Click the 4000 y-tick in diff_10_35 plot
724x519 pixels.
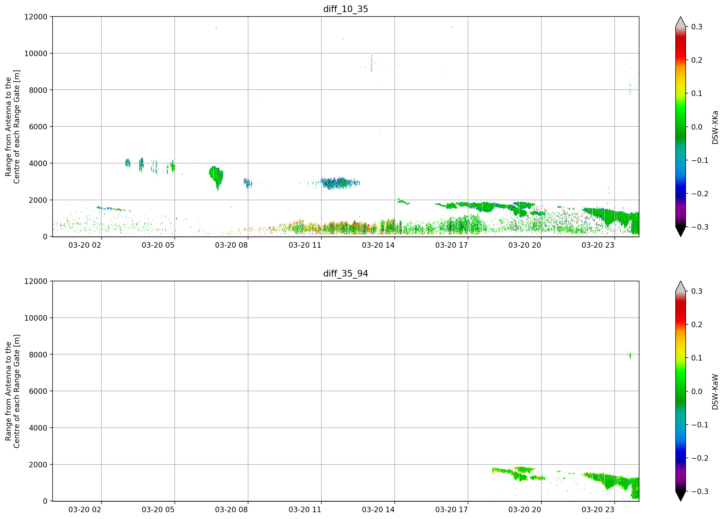click(x=38, y=163)
